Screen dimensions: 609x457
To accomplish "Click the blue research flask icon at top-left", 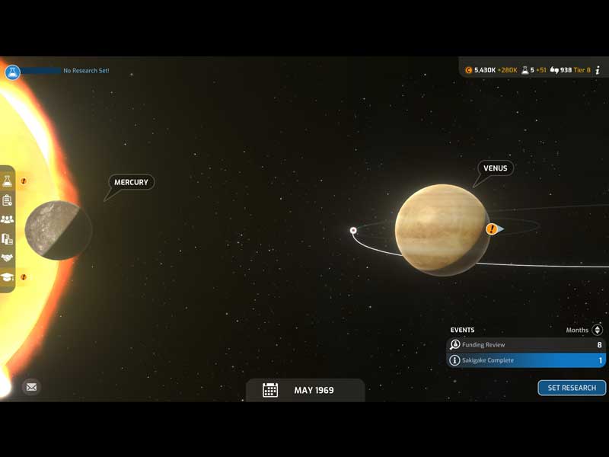I will click(11, 72).
